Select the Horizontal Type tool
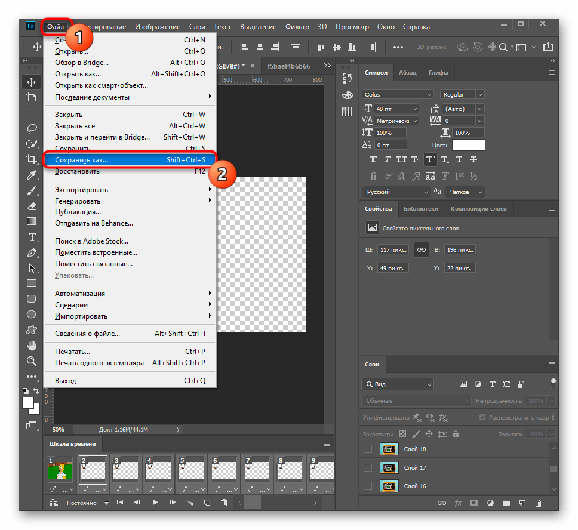The height and width of the screenshot is (530, 578). pyautogui.click(x=31, y=237)
